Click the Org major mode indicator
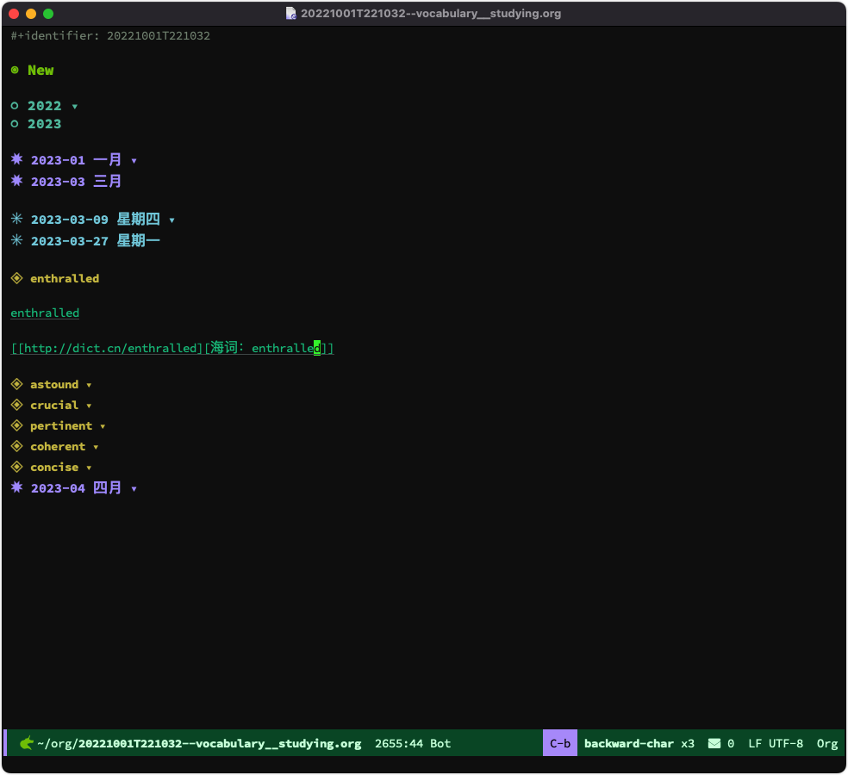 pyautogui.click(x=827, y=744)
